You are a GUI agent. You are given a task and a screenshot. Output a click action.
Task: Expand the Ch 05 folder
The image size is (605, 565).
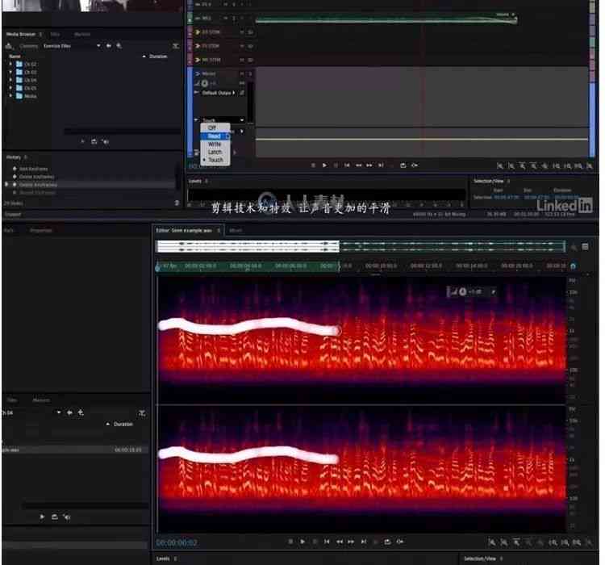[10, 88]
